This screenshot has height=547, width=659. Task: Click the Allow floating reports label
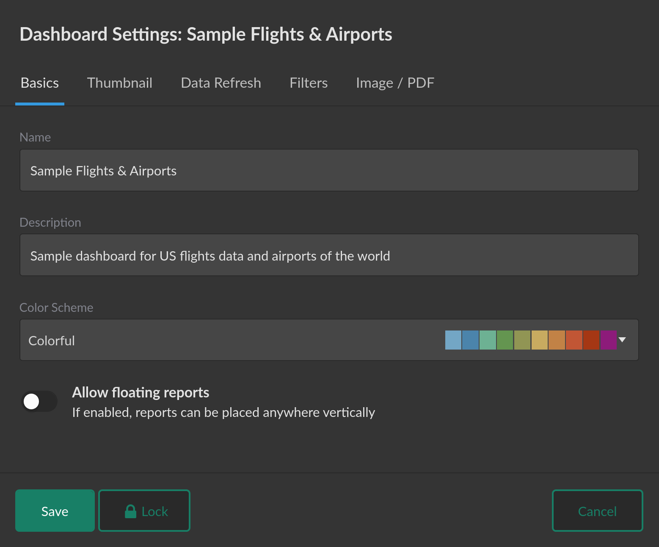(x=141, y=392)
